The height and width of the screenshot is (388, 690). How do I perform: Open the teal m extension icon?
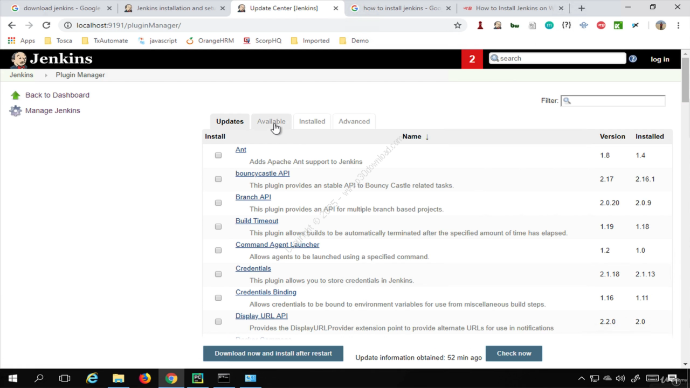pyautogui.click(x=549, y=25)
